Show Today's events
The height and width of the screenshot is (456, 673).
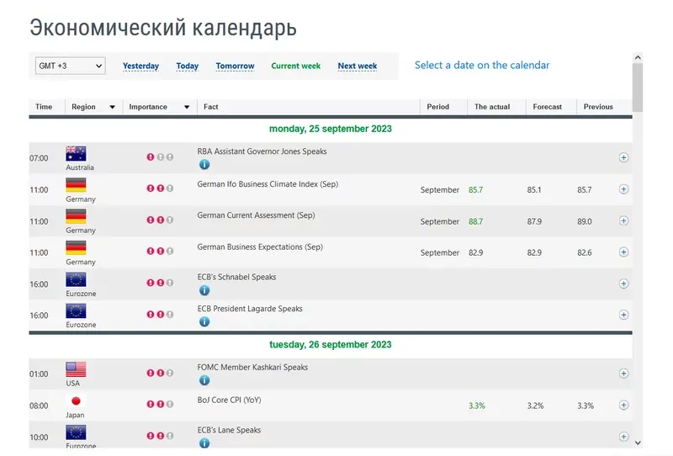point(187,66)
